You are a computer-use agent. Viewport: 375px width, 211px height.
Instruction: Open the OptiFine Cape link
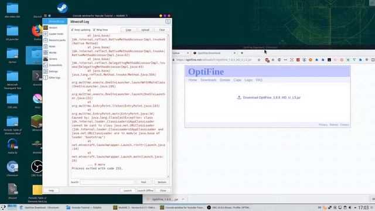click(237, 80)
